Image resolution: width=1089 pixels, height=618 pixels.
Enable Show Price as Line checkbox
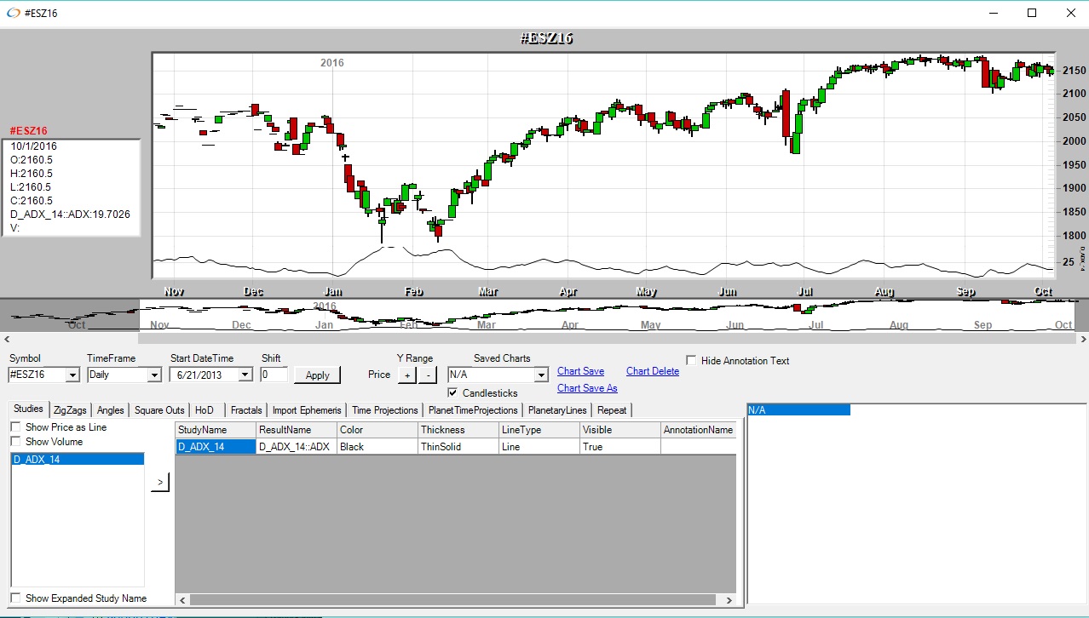pyautogui.click(x=15, y=427)
